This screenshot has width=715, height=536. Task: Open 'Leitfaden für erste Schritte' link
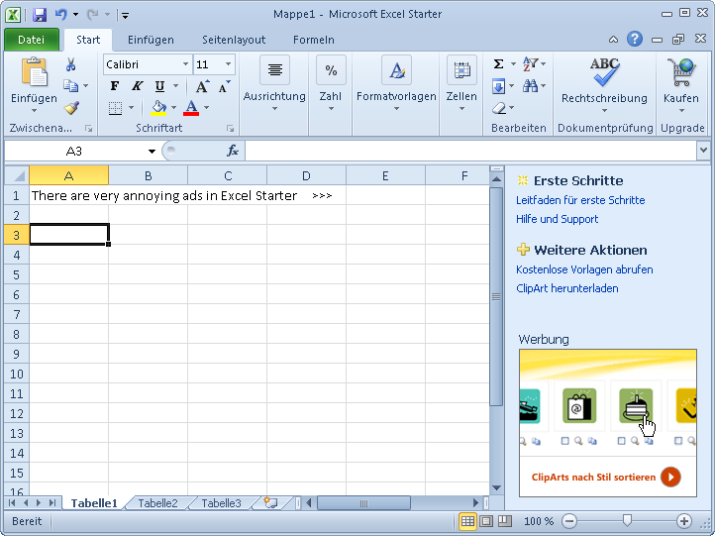point(580,200)
